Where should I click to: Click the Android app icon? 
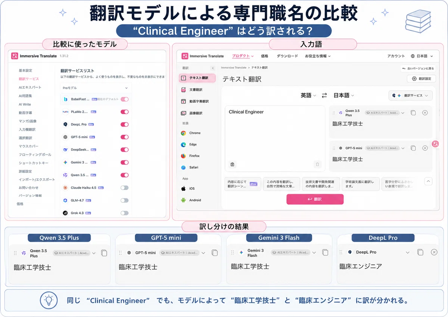pos(183,200)
